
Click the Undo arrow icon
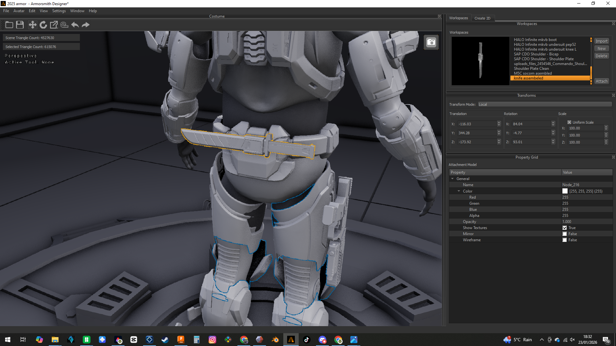click(x=75, y=25)
